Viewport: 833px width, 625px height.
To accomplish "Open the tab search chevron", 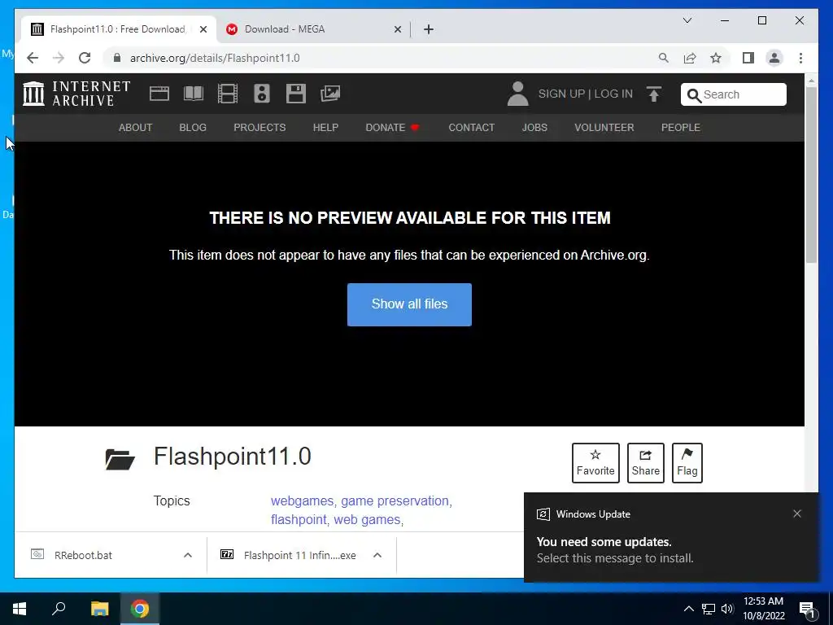I will point(687,20).
